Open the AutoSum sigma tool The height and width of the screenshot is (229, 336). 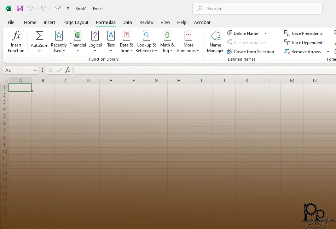[x=40, y=36]
